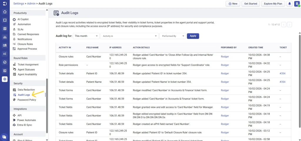
Task: Click the Agent Statuses icon
Action: coord(14,69)
